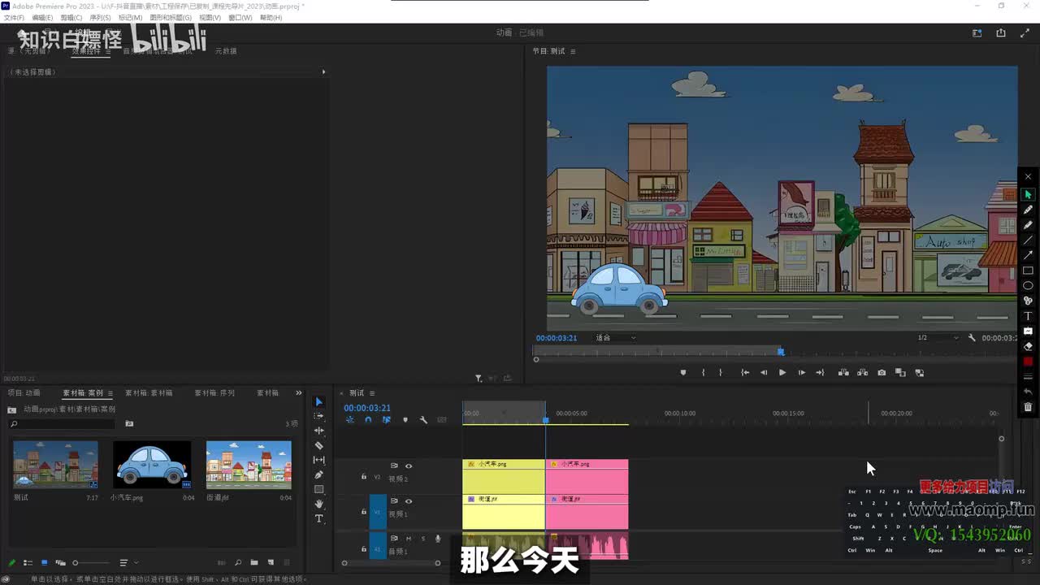Select the eraser in the annotation toolbar
Image resolution: width=1040 pixels, height=585 pixels.
[x=1028, y=346]
